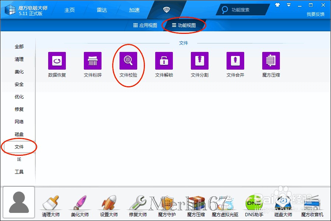Launch 美化大师 from the bottom bar
The height and width of the screenshot is (221, 331).
[80, 206]
